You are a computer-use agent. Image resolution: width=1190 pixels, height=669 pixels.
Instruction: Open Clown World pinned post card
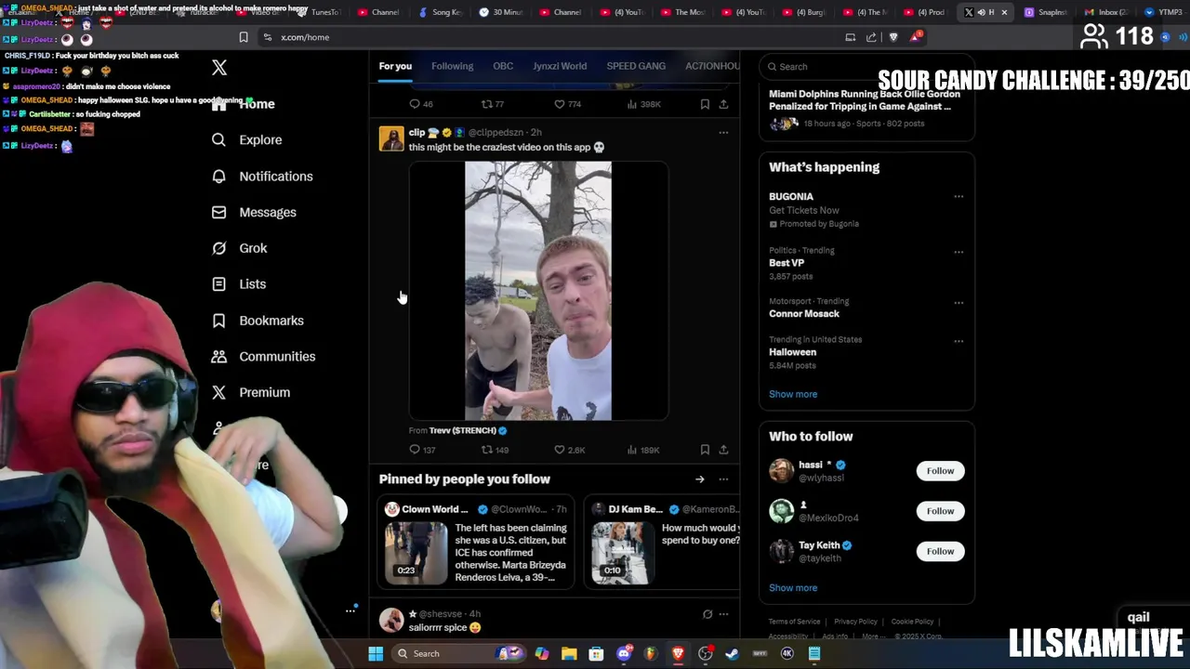[x=477, y=544]
